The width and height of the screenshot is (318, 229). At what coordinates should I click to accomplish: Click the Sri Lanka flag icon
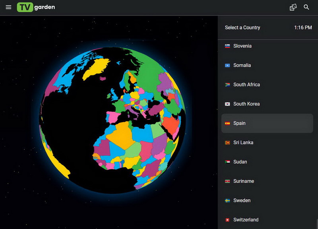click(x=227, y=143)
